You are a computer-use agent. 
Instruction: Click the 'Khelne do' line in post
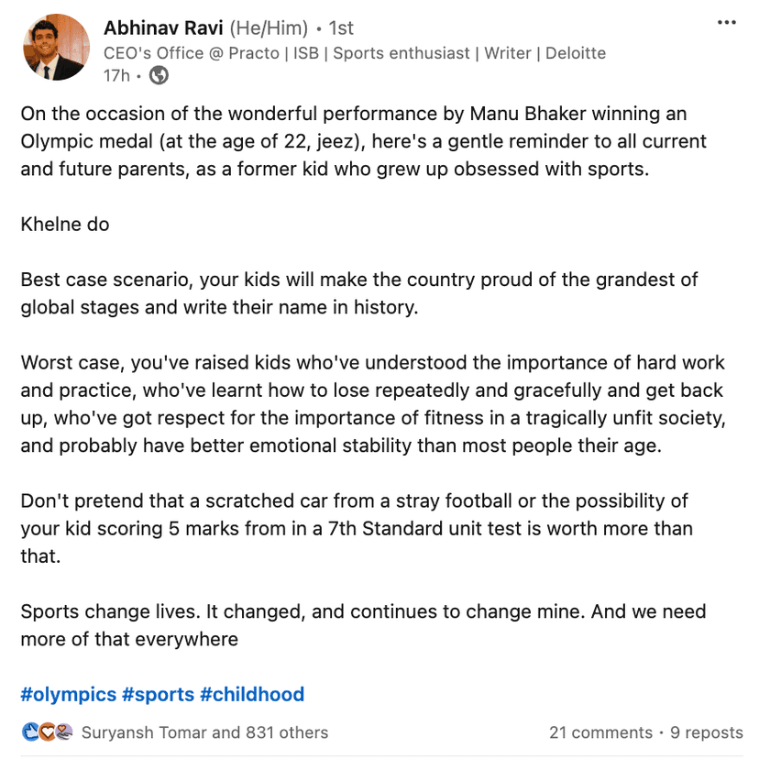pos(65,225)
